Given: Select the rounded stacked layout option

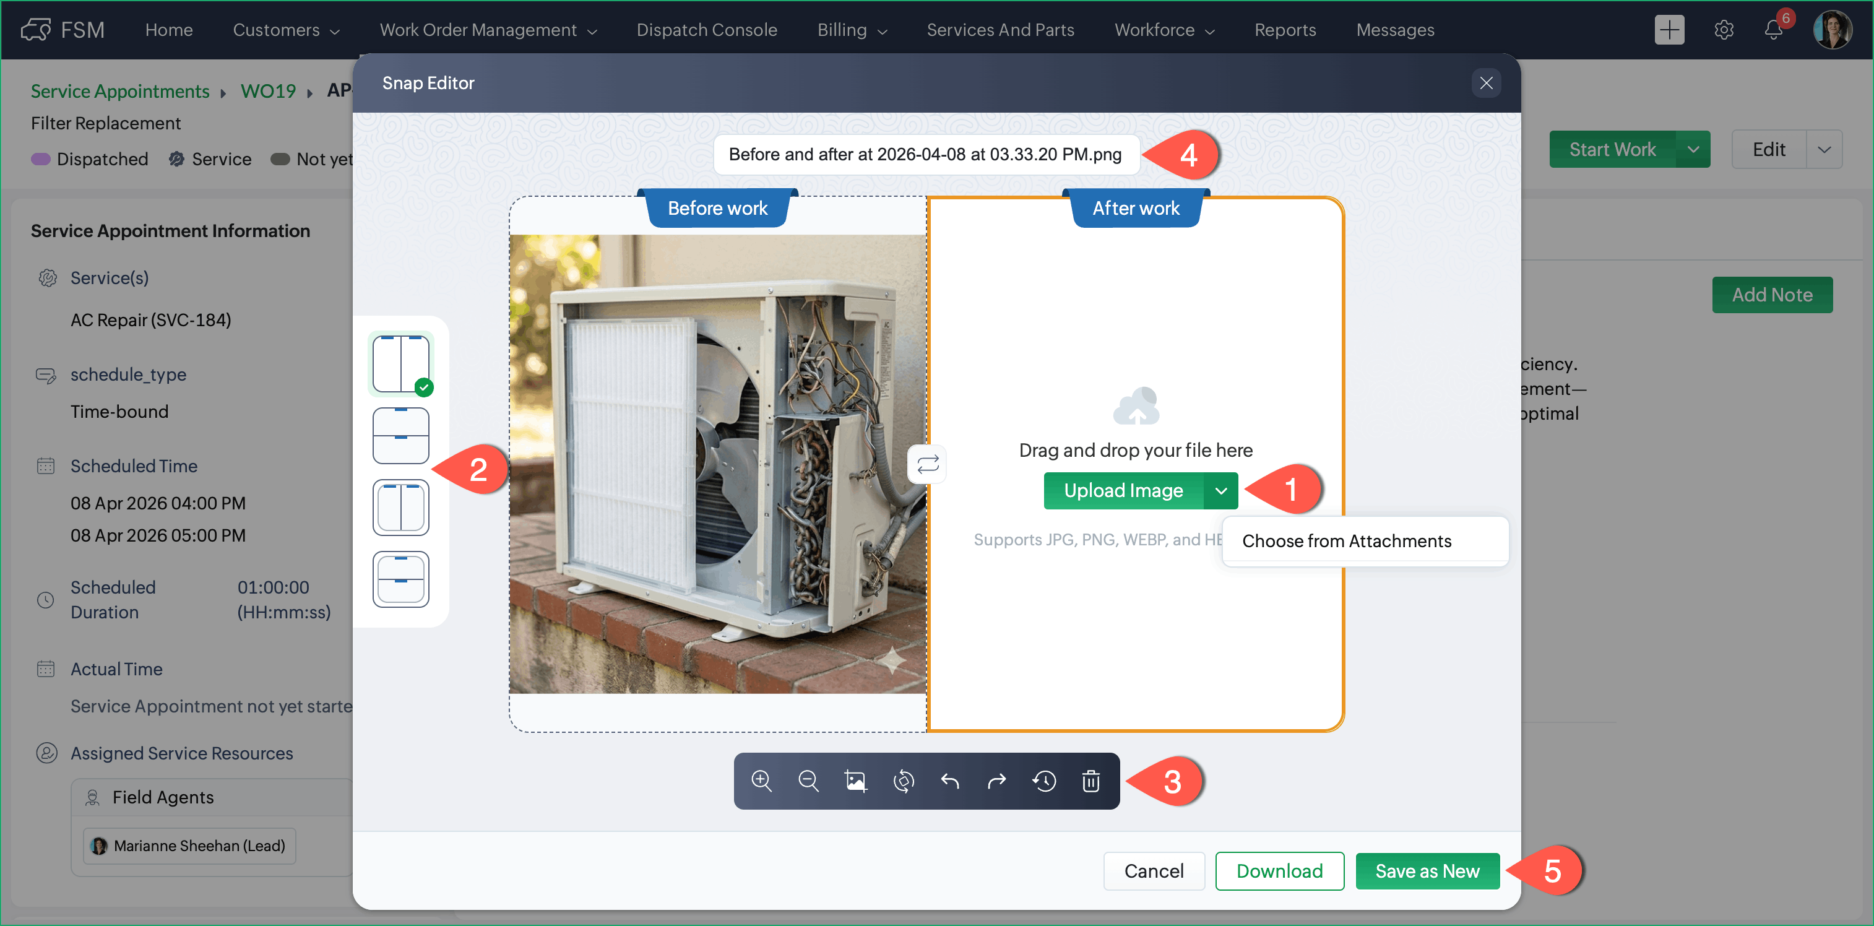Looking at the screenshot, I should click(x=401, y=579).
